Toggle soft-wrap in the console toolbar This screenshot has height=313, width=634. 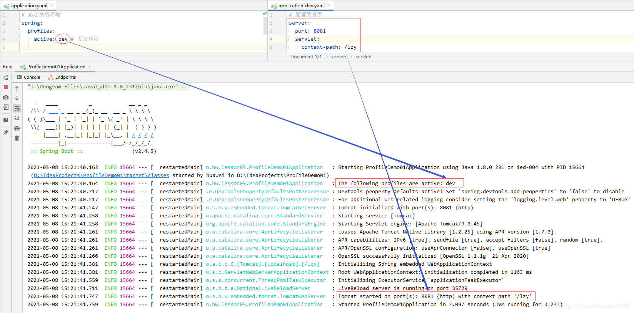(17, 108)
